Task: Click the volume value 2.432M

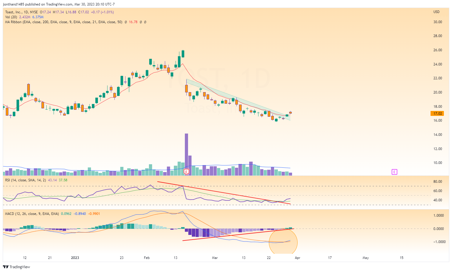Action: (x=25, y=17)
